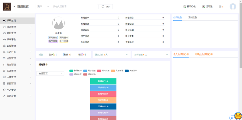Viewport: 242px width, 120px height.
Task: Click the 项目 tag in 新增 card
Action: (80, 55)
